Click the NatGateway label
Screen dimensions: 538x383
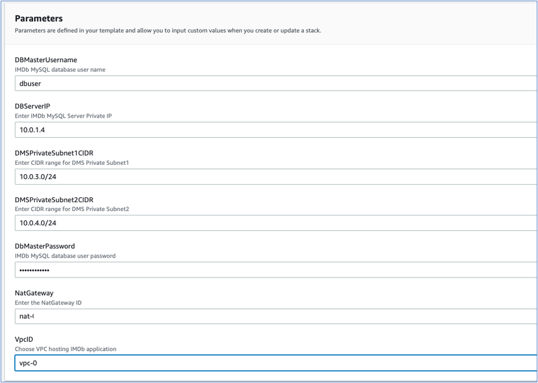tap(34, 292)
